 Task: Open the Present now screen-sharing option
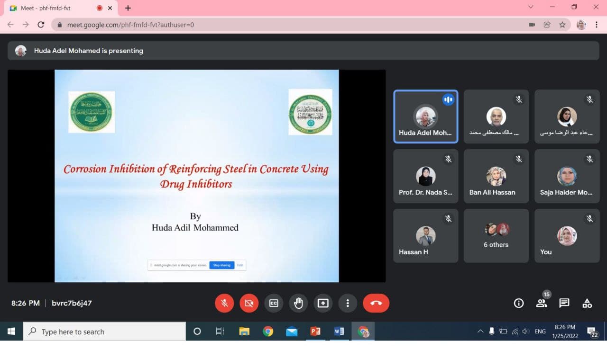[x=323, y=303]
